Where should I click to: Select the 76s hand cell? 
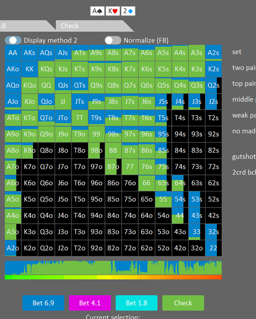(x=146, y=167)
